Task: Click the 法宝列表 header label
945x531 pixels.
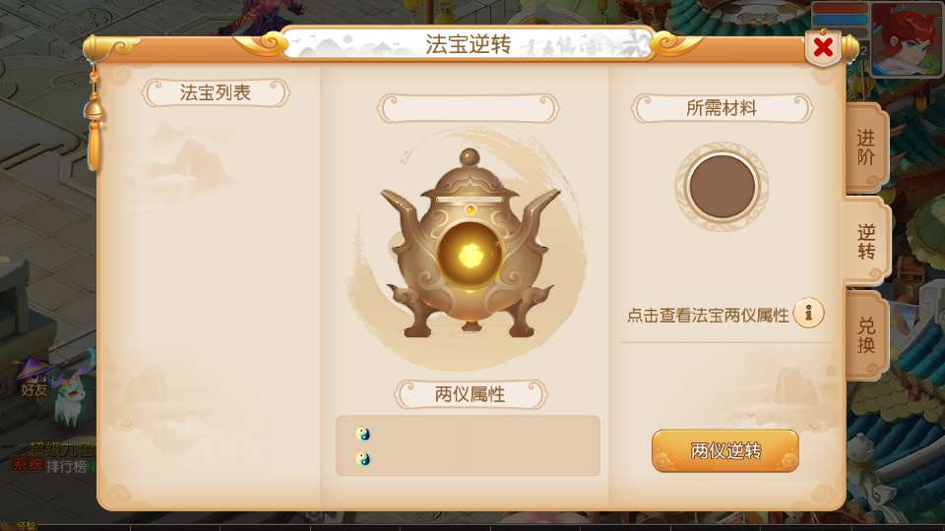Action: [x=216, y=92]
